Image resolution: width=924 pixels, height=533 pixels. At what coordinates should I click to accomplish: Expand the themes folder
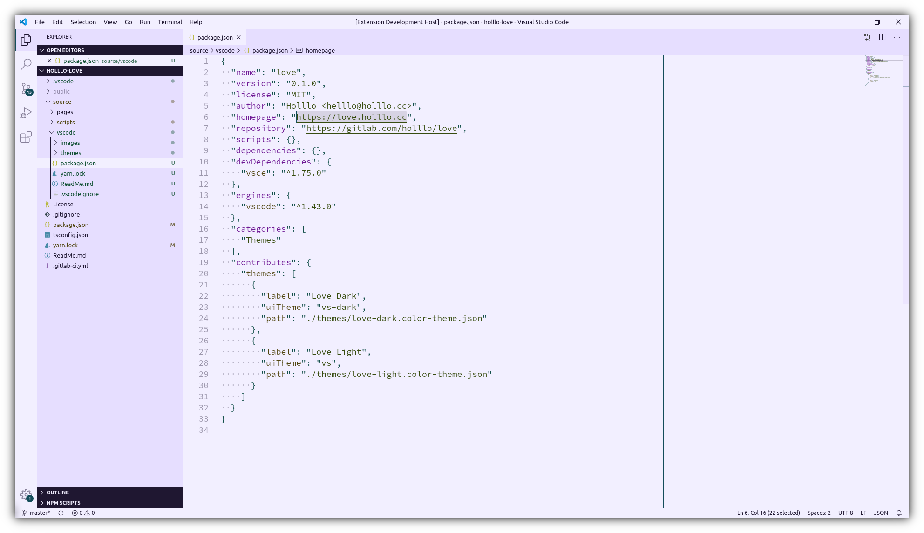pyautogui.click(x=110, y=153)
